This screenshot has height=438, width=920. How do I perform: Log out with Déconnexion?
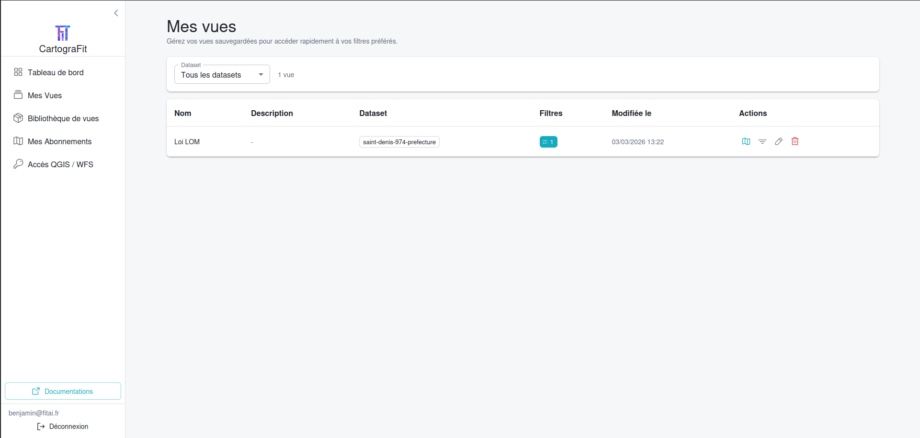63,426
